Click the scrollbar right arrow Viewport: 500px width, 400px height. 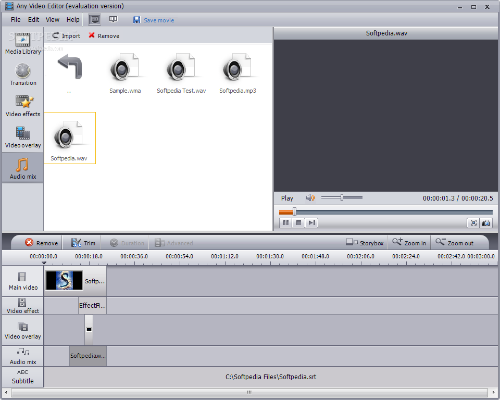click(493, 392)
